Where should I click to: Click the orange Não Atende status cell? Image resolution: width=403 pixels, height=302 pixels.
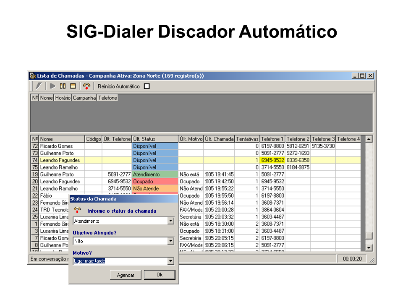155,188
